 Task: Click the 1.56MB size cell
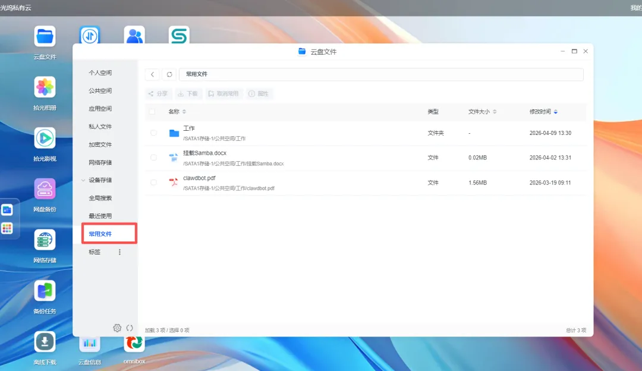point(477,183)
